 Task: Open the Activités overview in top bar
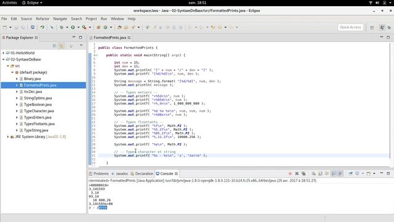(x=10, y=2)
